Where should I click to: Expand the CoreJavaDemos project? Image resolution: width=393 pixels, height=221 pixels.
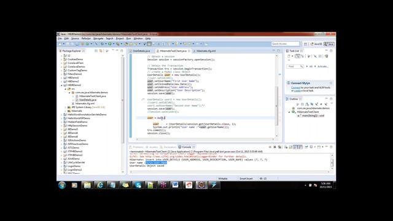[61, 67]
